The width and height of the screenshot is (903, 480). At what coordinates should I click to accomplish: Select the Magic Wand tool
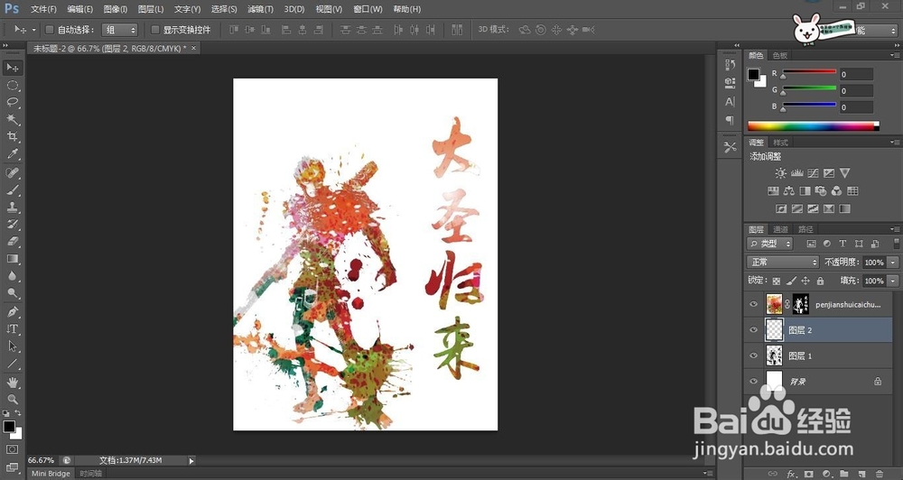point(13,120)
